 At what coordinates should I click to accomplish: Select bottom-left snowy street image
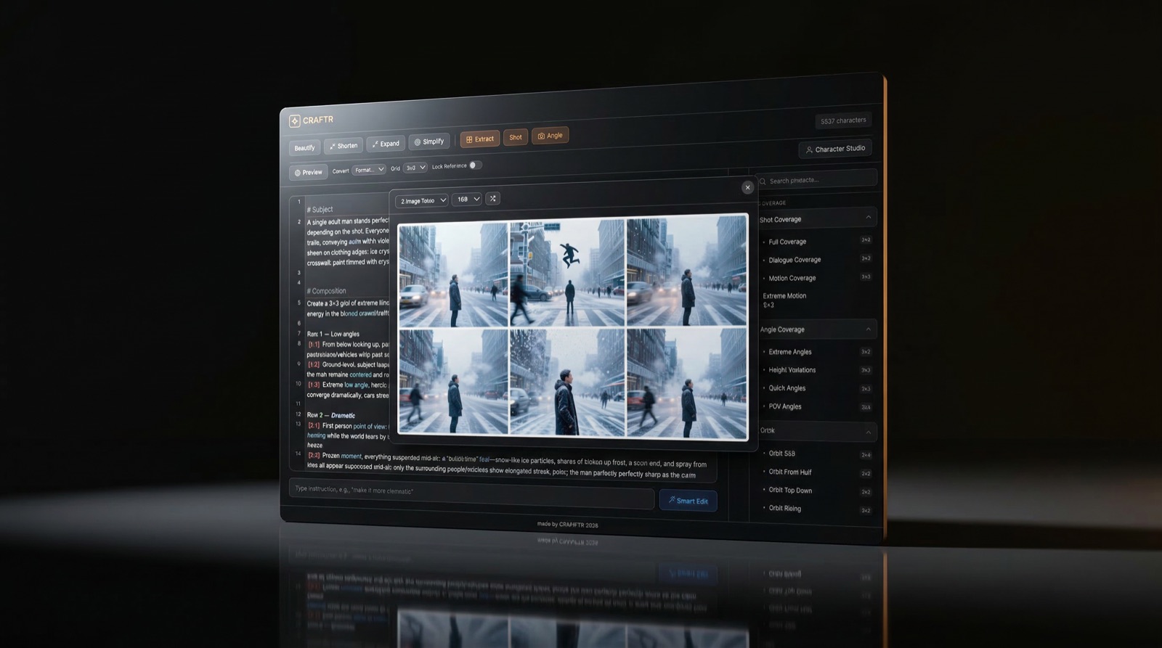click(x=453, y=381)
